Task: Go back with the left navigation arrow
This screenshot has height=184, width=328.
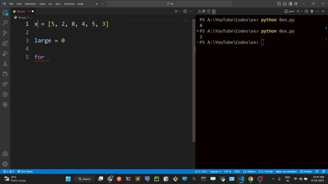Action: (x=97, y=4)
